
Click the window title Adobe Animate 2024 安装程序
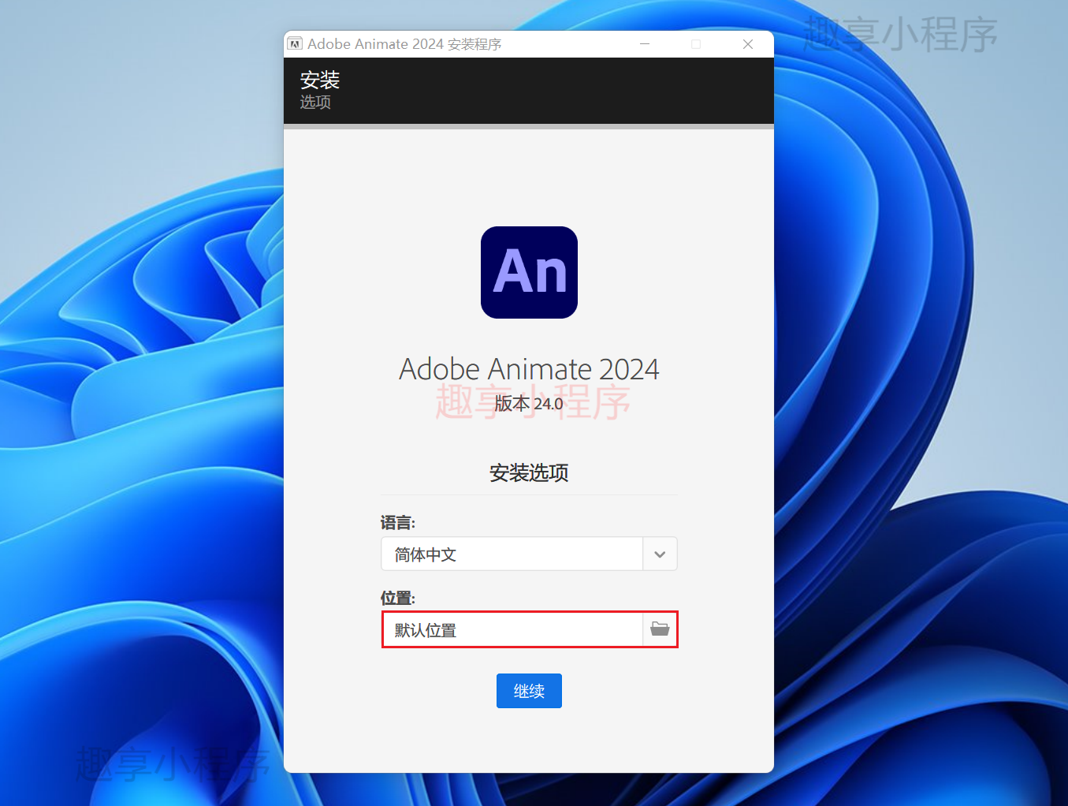404,44
